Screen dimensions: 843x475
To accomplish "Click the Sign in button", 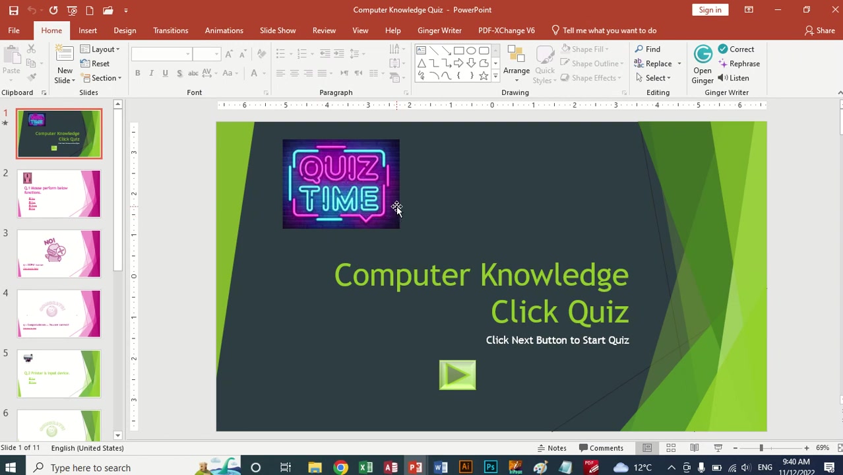I will 710,10.
